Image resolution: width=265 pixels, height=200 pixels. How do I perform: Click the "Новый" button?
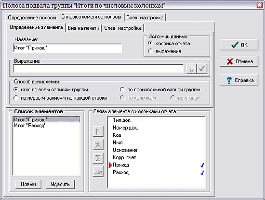(x=28, y=184)
